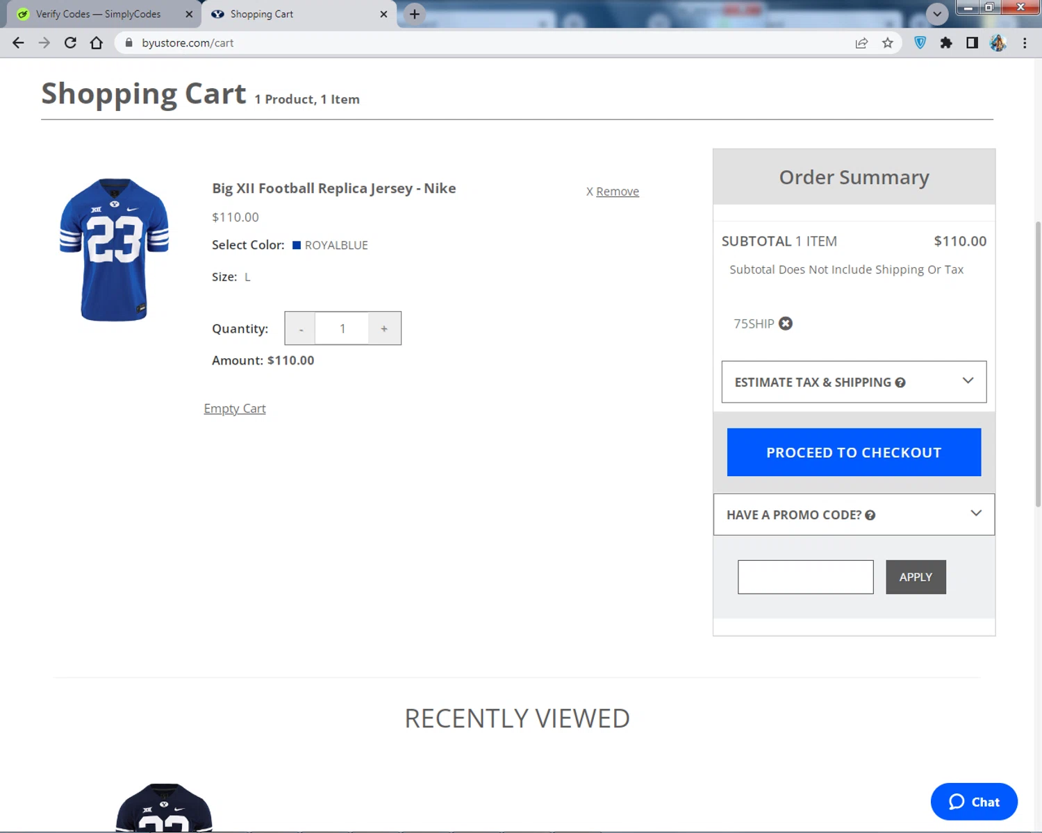
Task: Bookmark this page with the star icon
Action: tap(888, 43)
